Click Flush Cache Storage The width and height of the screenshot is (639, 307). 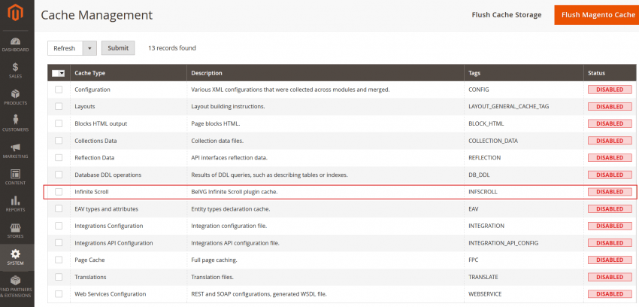point(507,15)
